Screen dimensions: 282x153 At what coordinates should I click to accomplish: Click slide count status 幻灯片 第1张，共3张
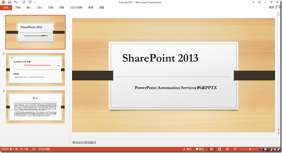pyautogui.click(x=15, y=149)
